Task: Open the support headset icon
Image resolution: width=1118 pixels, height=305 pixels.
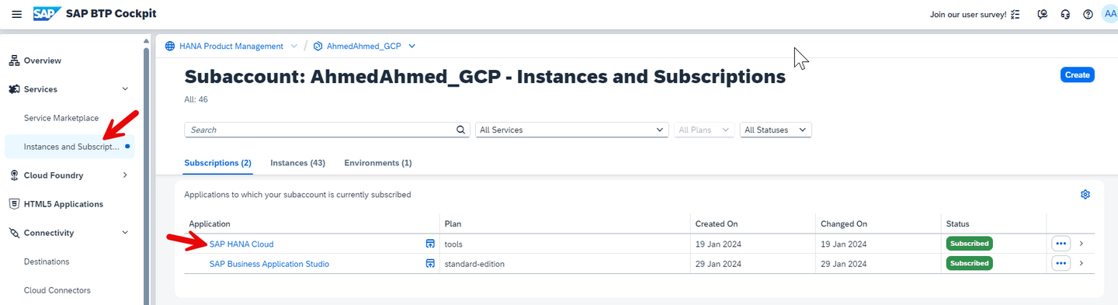Action: (x=1065, y=14)
